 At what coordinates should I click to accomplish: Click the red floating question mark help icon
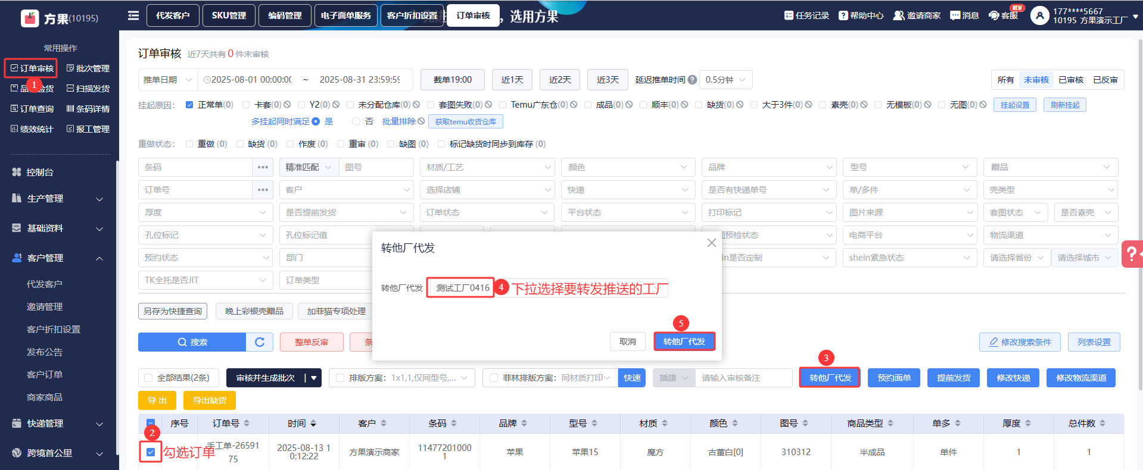(x=1131, y=254)
